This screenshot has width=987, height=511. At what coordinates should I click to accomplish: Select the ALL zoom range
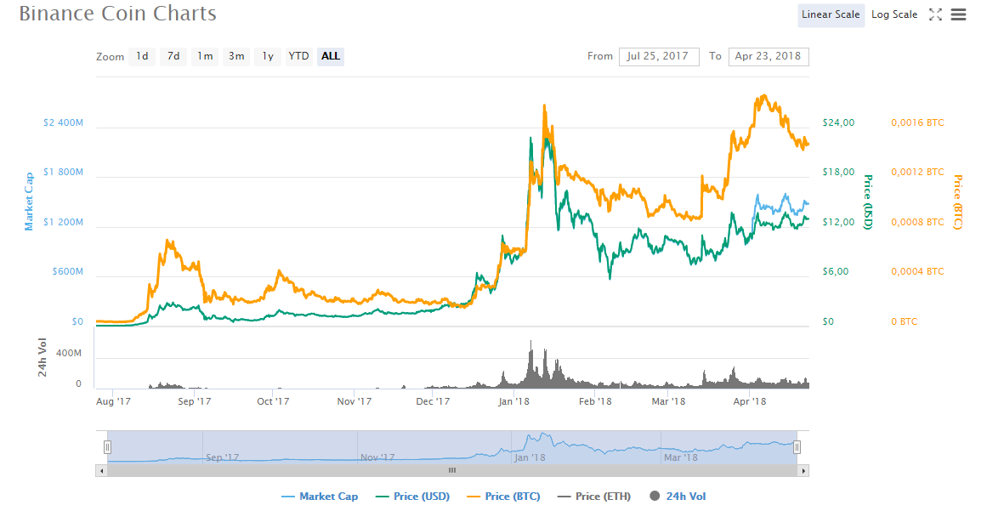pyautogui.click(x=331, y=56)
